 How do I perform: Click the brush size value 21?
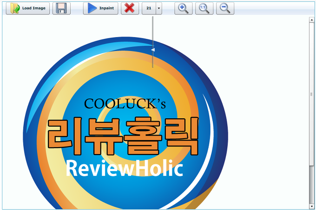tap(149, 8)
